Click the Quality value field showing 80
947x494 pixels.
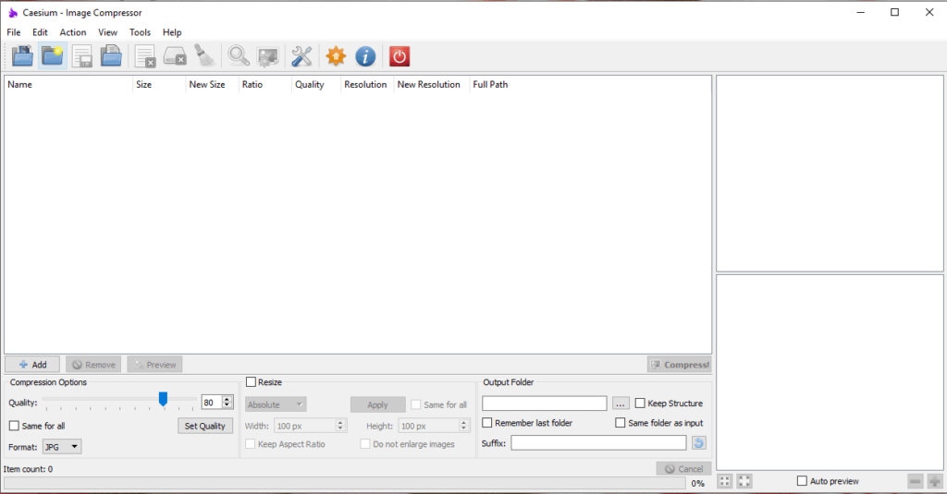212,403
